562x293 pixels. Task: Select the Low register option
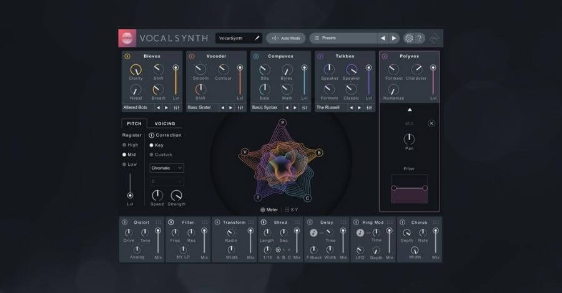point(129,164)
